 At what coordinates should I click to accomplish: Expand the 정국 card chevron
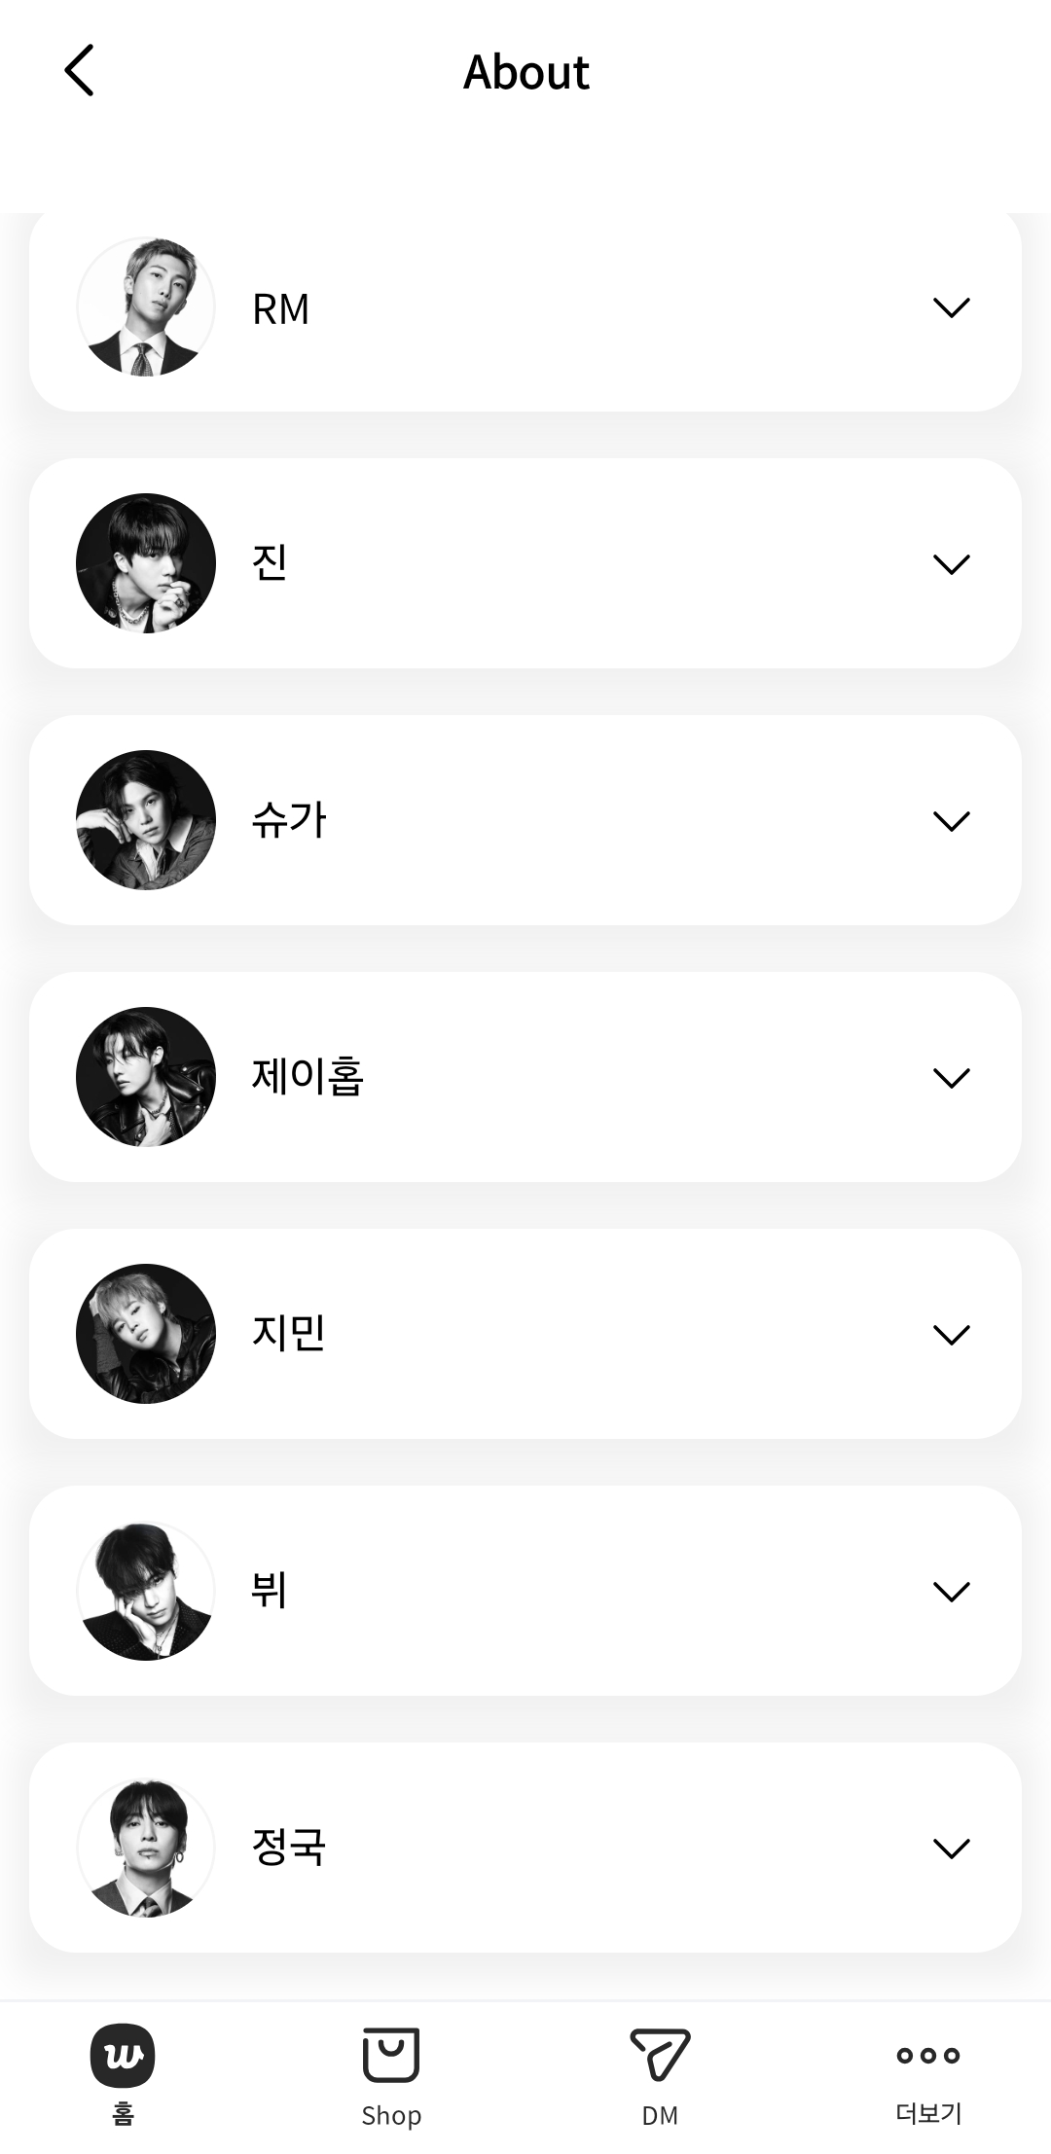click(951, 1849)
